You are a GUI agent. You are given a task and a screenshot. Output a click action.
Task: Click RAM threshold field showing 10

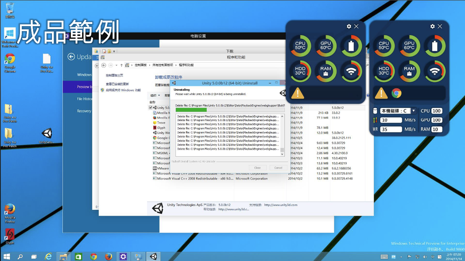tap(437, 129)
